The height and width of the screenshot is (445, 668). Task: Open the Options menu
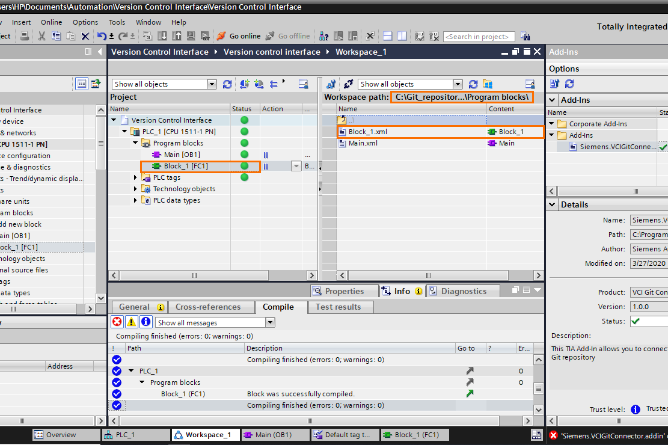coord(85,22)
